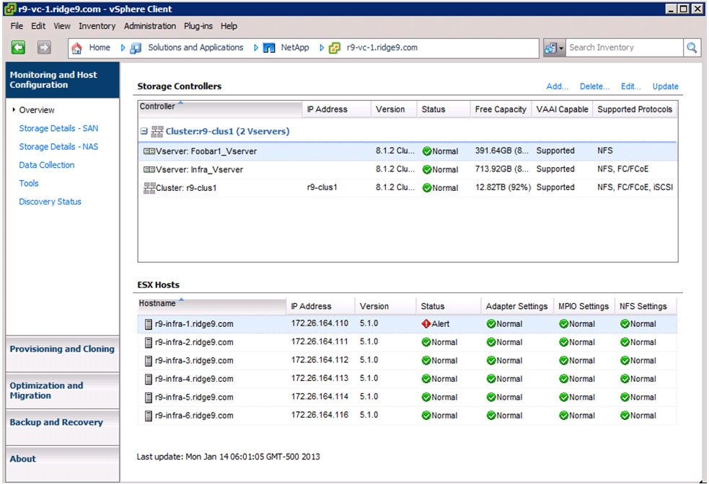Click the NFS, FC/FCoE, iSCSI protocols cell
The image size is (709, 484).
click(x=635, y=187)
